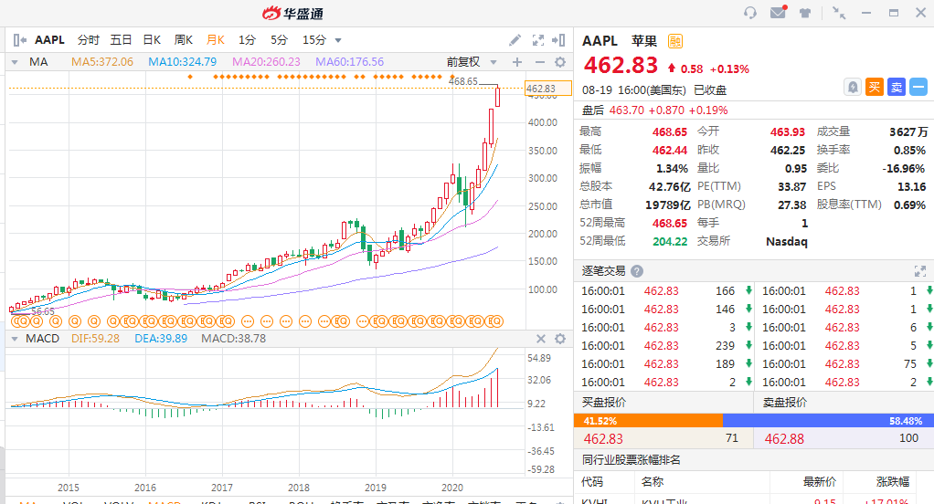Switch to the 分时 intraday tab
Viewport: 934px width, 504px height.
pos(89,40)
